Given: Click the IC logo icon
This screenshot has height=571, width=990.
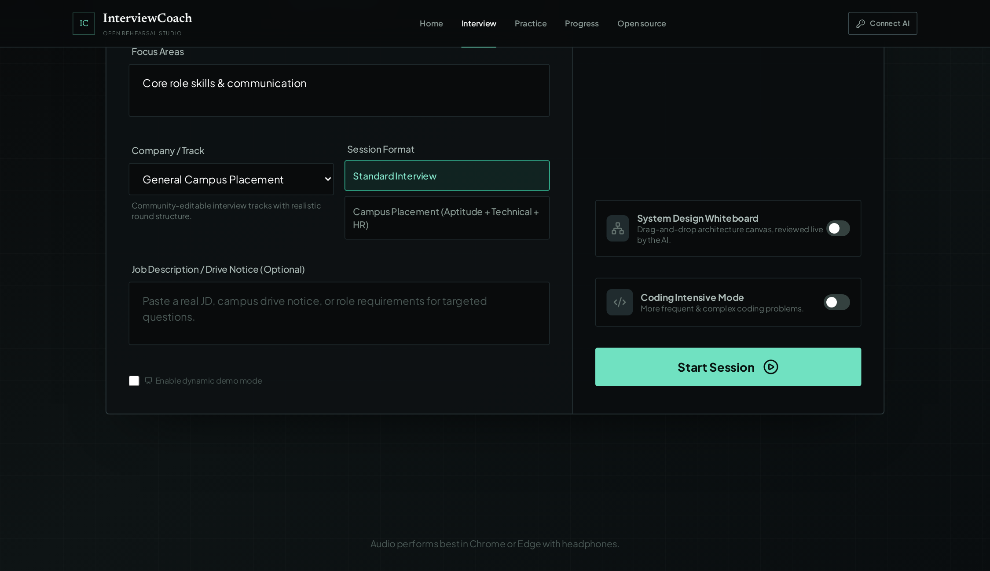Looking at the screenshot, I should coord(84,23).
